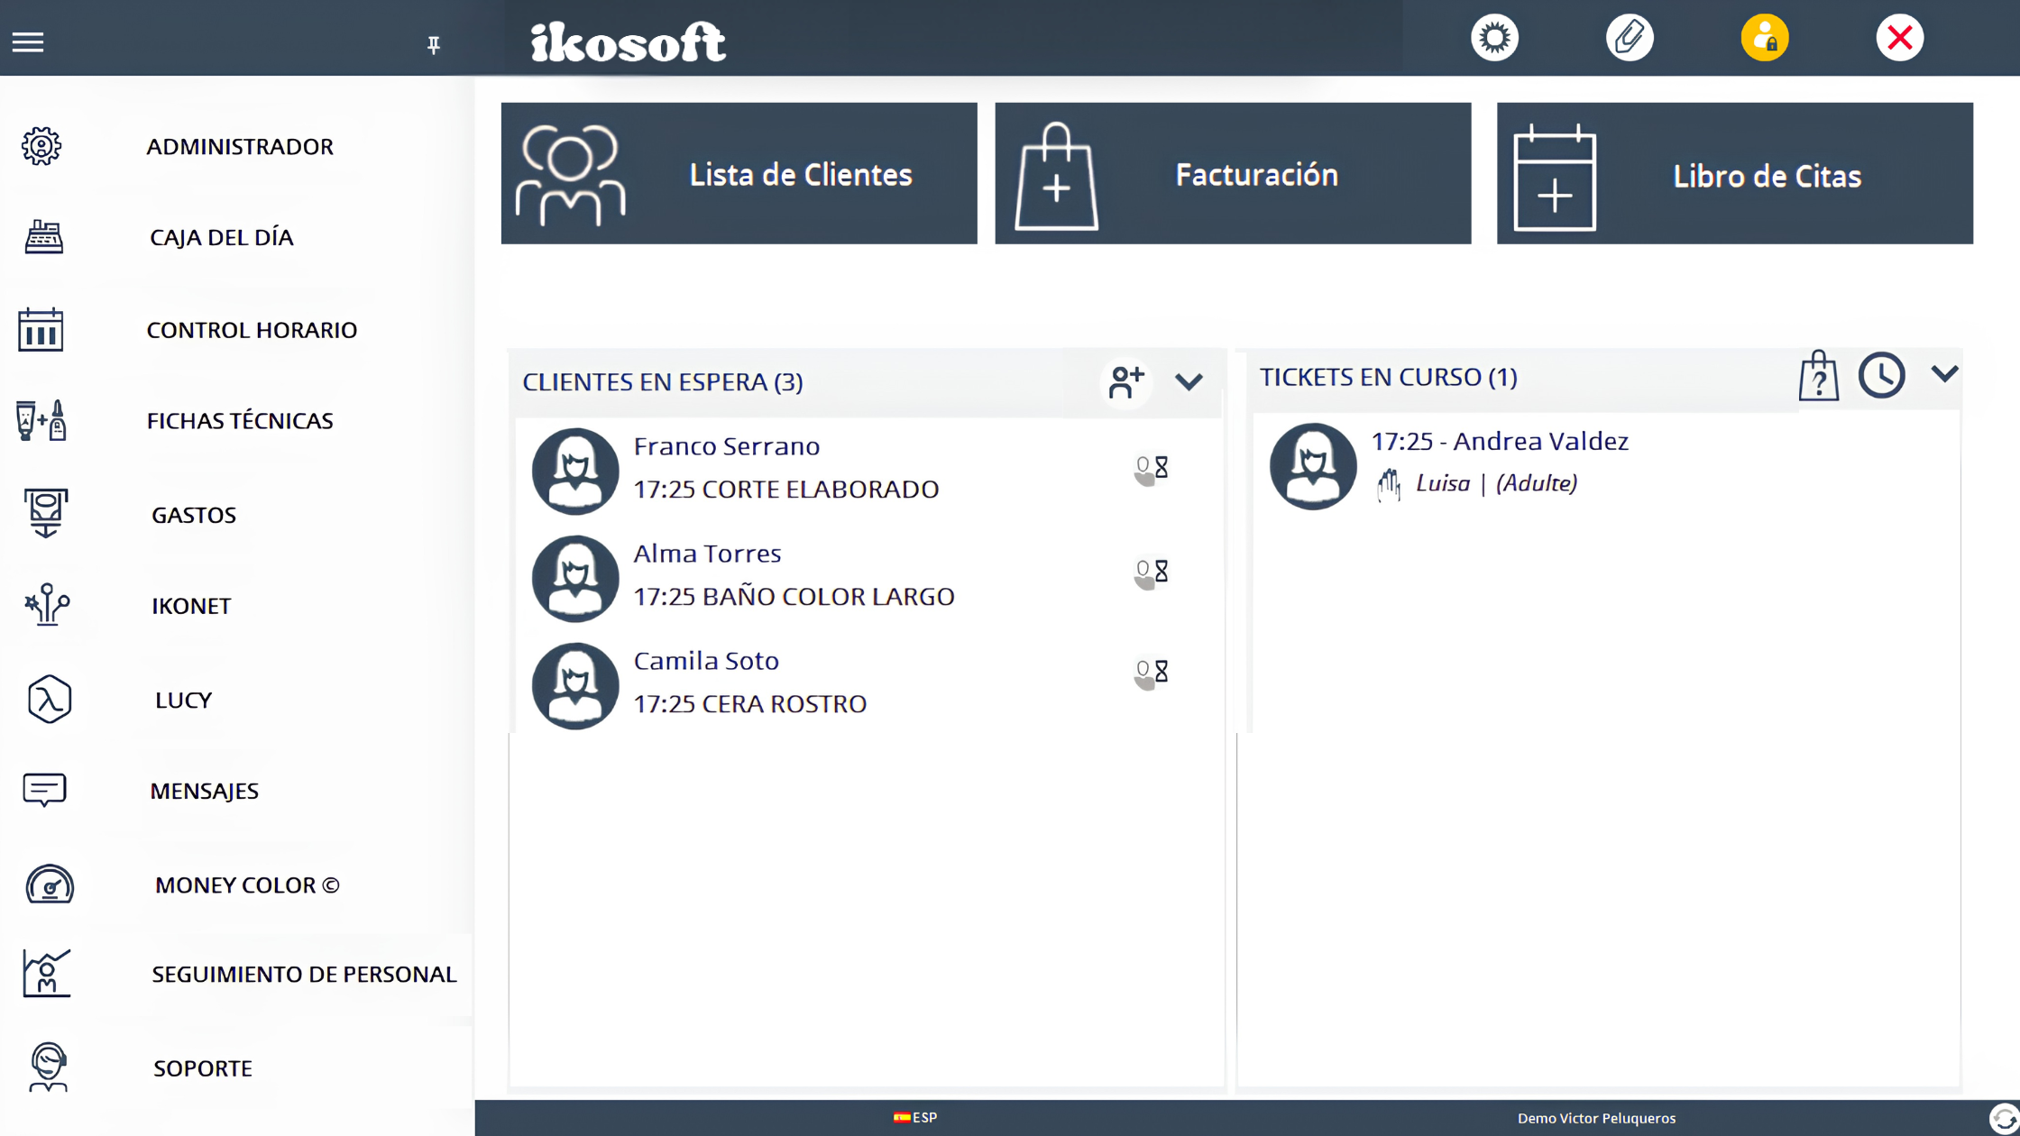
Task: Click the LUCY lambda icon
Action: tap(50, 699)
